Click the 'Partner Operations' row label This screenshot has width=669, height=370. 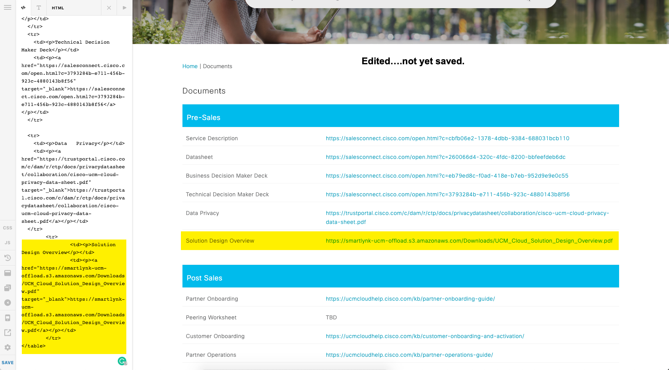pos(211,355)
